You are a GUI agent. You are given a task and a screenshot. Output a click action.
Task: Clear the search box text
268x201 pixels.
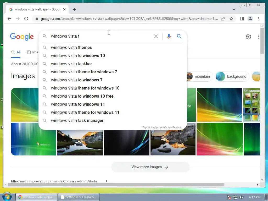click(x=156, y=36)
